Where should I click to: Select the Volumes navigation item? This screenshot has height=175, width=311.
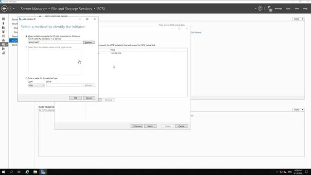pos(15,24)
